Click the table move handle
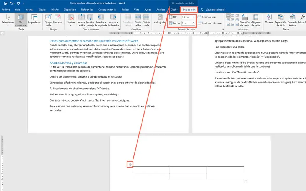This screenshot has height=191, width=306. (130, 165)
